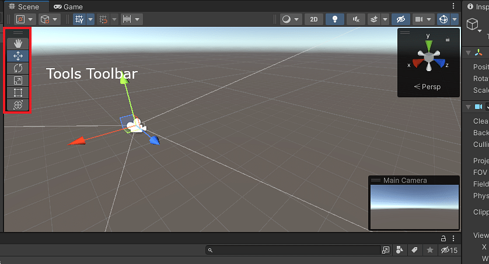Open Scene view three-dot options menu
The height and width of the screenshot is (264, 489).
453,6
